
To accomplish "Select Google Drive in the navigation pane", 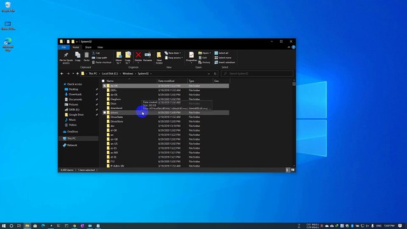I will 76,114.
